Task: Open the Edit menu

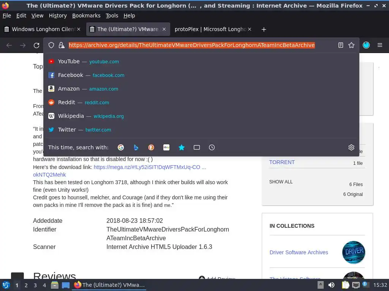Action: coord(21,16)
